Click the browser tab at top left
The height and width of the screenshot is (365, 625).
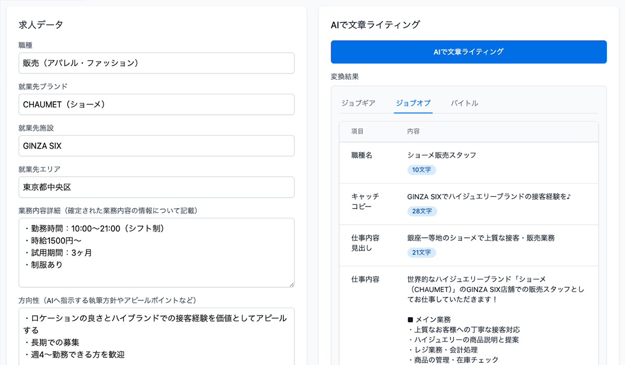pyautogui.click(x=42, y=2)
